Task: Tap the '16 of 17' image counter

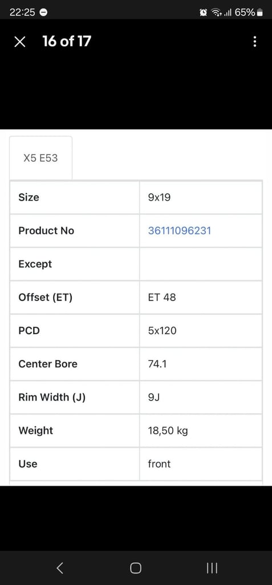Action: tap(67, 41)
